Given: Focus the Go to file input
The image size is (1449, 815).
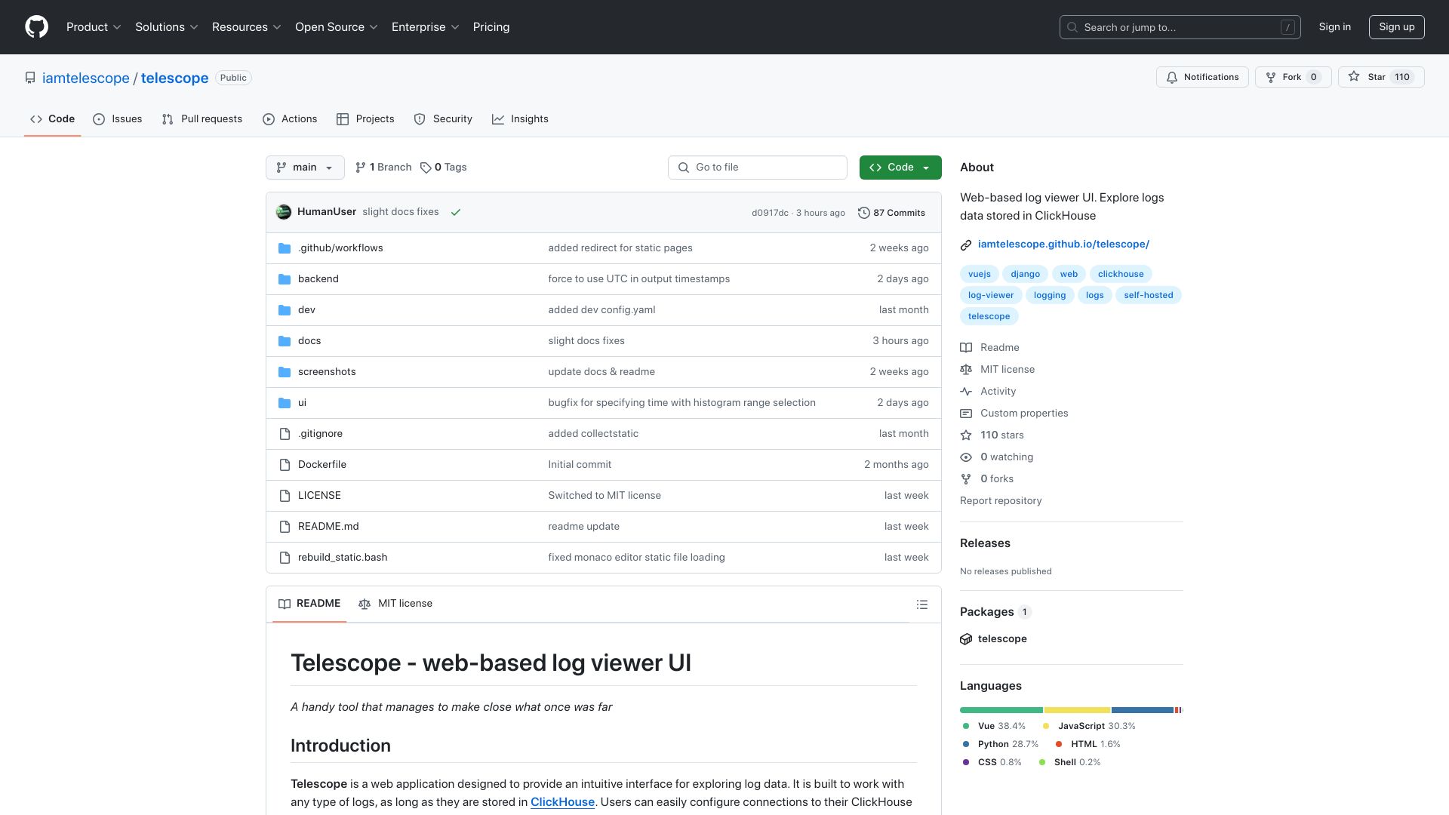Looking at the screenshot, I should coord(758,168).
